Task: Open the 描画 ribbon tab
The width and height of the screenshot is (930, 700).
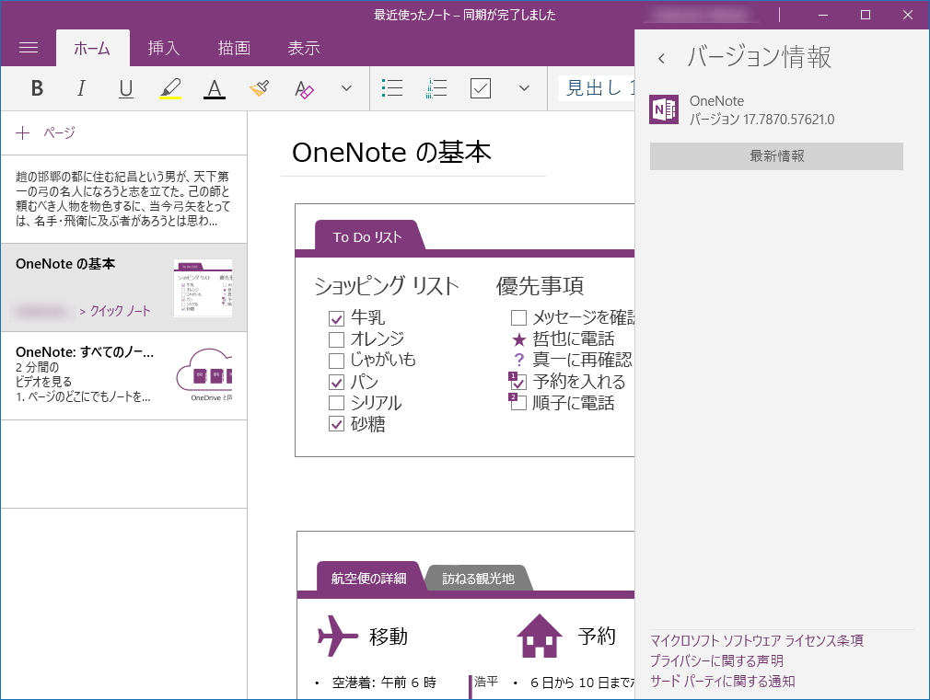Action: click(234, 48)
